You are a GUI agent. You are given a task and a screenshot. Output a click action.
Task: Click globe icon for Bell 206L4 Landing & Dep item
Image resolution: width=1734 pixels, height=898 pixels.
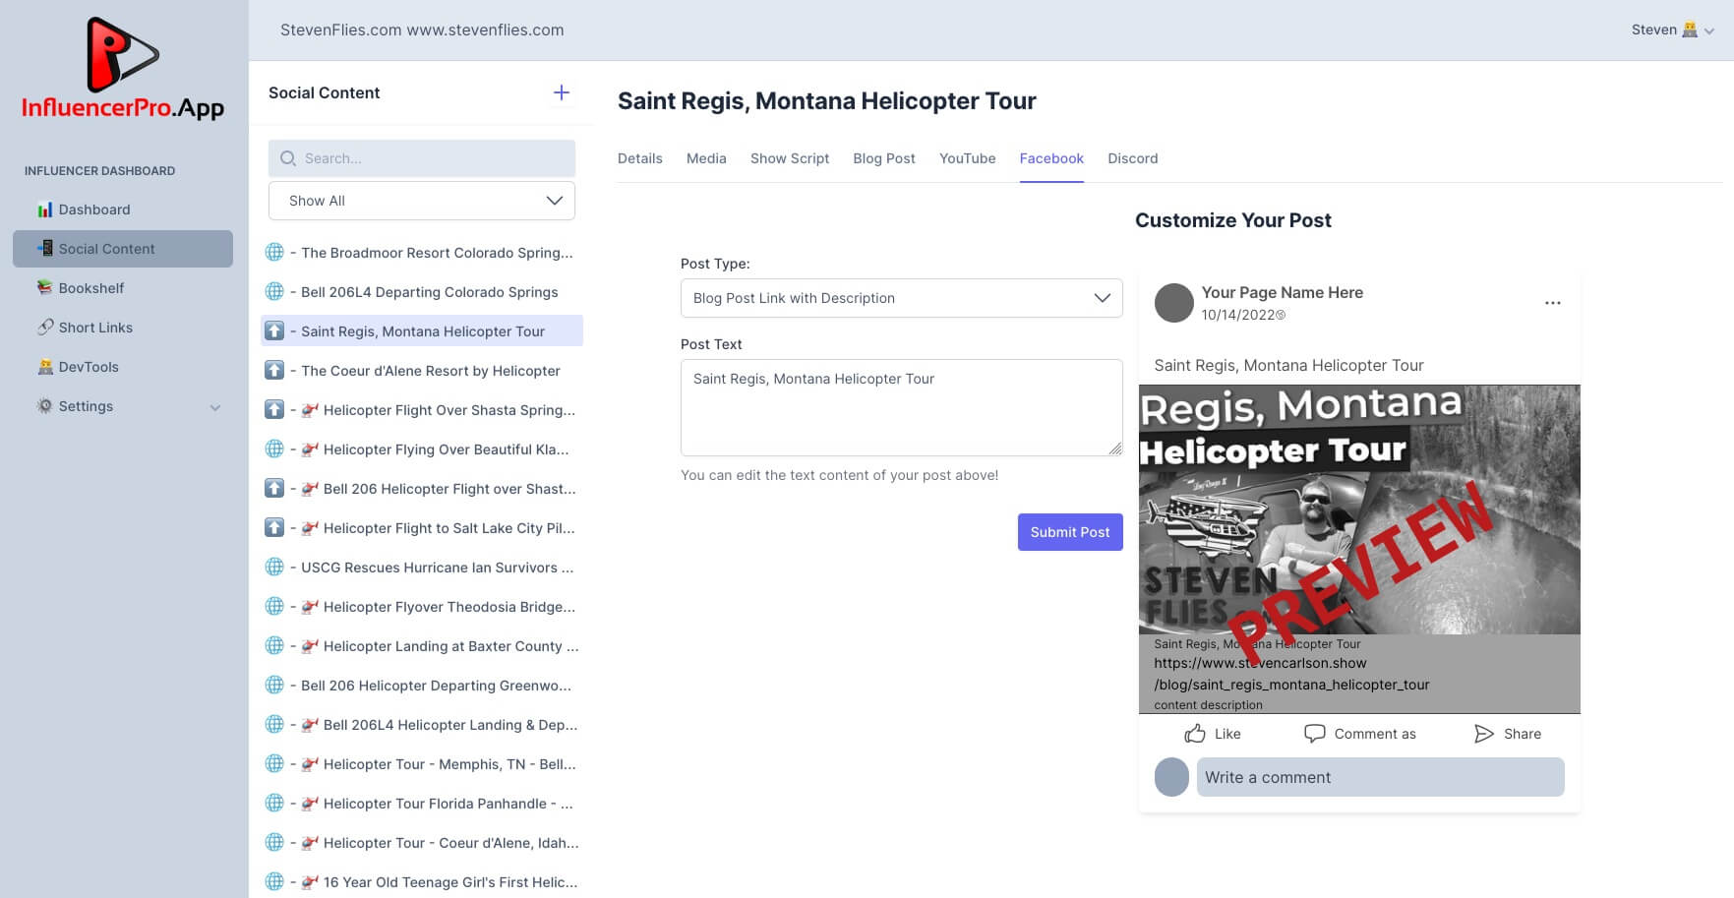point(274,724)
